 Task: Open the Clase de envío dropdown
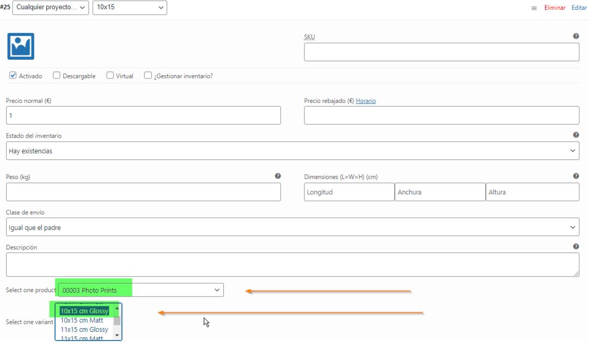tap(292, 227)
